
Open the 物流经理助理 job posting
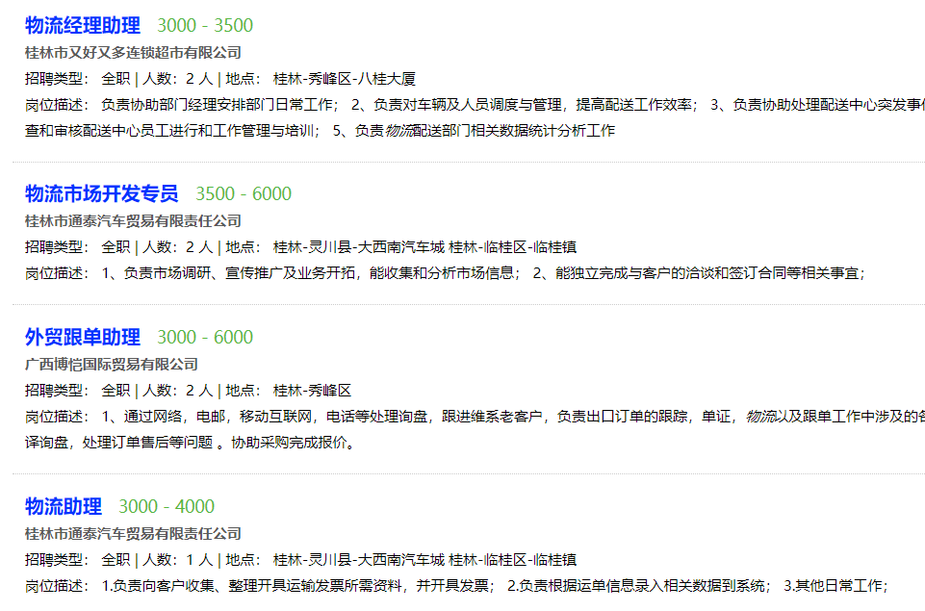pos(83,25)
